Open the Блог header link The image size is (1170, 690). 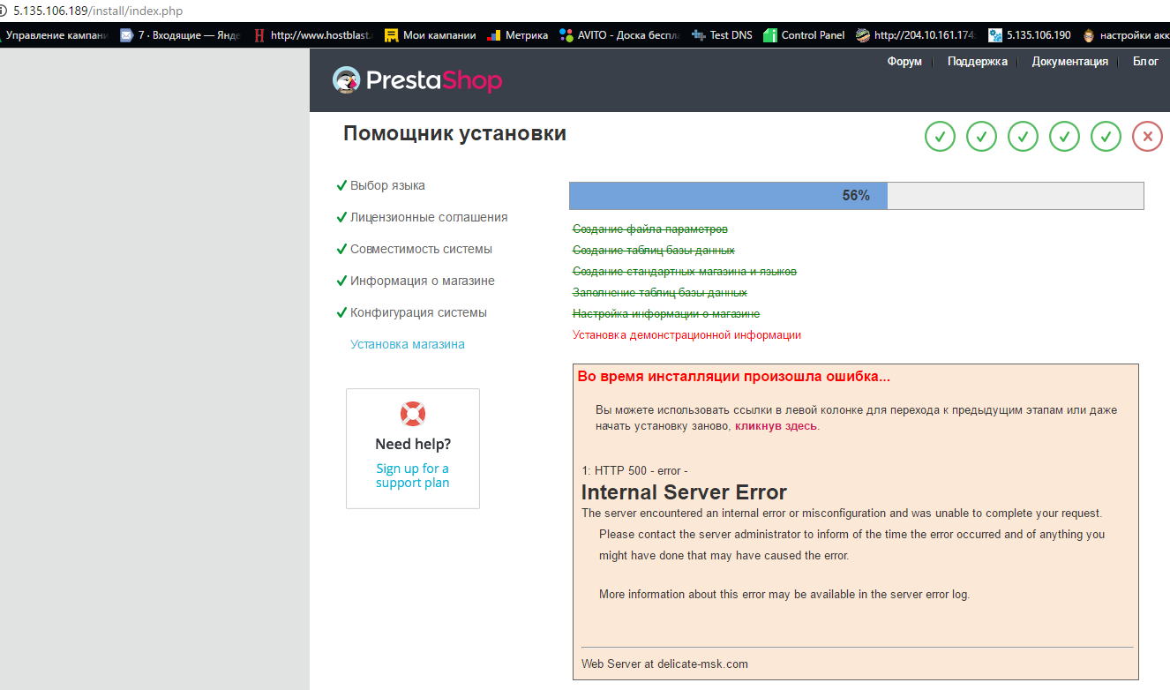pos(1146,62)
